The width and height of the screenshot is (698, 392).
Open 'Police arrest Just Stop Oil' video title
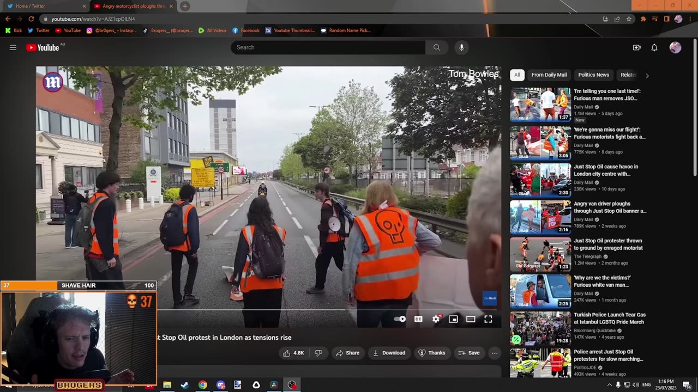(609, 356)
